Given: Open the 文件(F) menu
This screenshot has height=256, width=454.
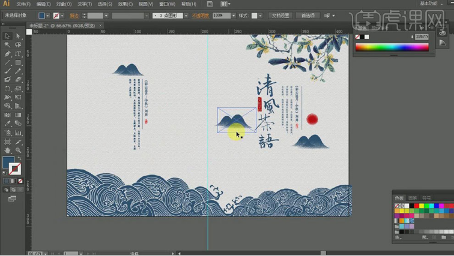Looking at the screenshot, I should coord(23,4).
